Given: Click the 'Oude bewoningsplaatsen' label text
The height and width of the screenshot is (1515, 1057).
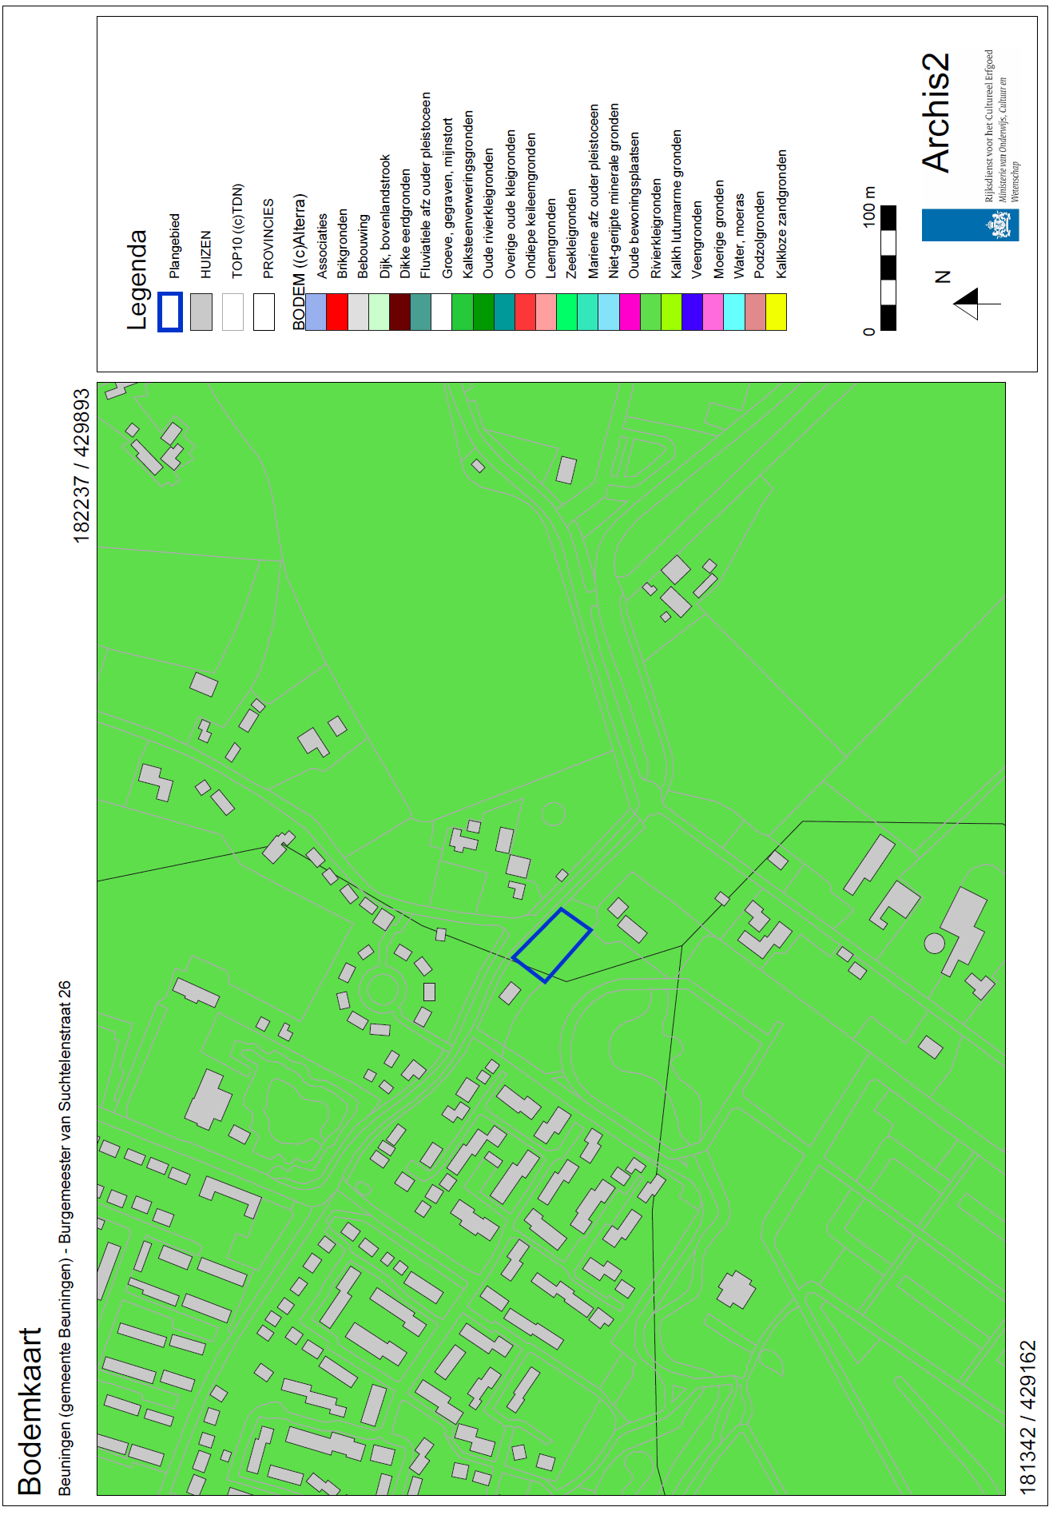Looking at the screenshot, I should [x=634, y=205].
